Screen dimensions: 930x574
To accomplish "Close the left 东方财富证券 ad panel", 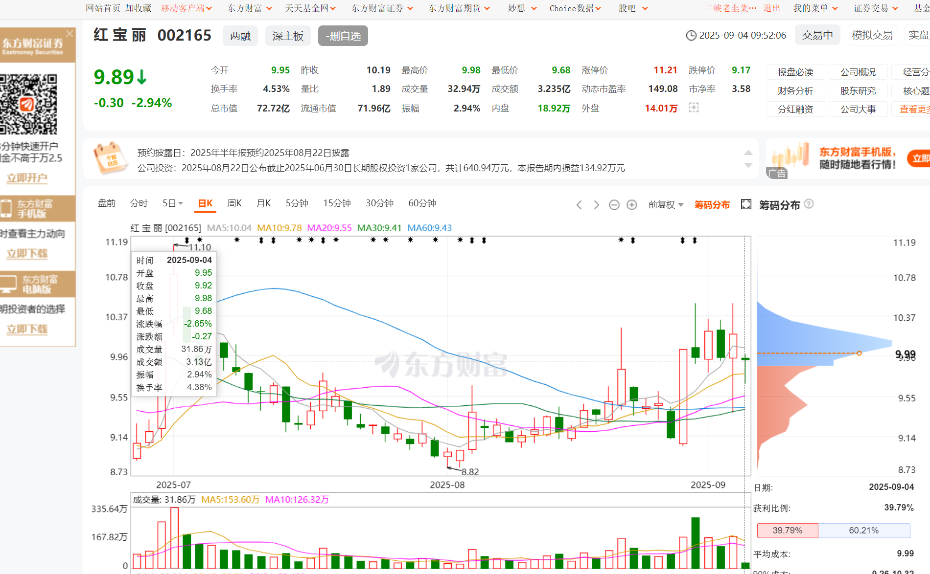I will pyautogui.click(x=70, y=33).
